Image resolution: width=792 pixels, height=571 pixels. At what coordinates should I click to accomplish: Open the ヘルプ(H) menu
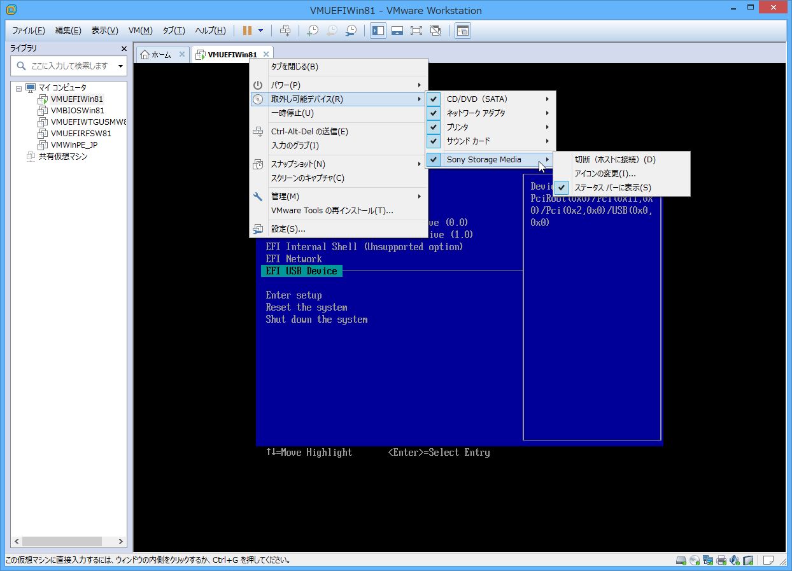pos(210,31)
